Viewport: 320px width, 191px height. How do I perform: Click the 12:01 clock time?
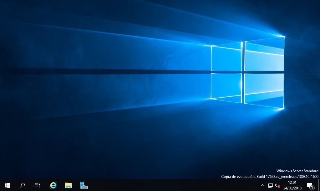pos(292,183)
